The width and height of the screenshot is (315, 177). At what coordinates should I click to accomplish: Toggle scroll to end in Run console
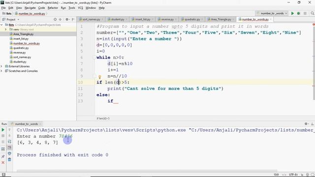9,147
